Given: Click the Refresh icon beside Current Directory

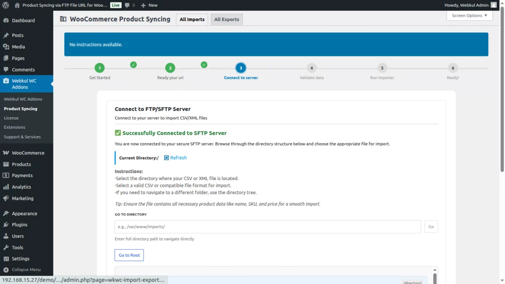Looking at the screenshot, I should (167, 157).
